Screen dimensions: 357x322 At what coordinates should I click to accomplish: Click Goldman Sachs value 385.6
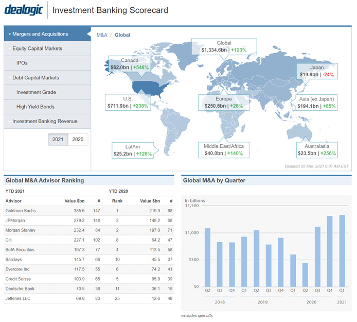(79, 211)
